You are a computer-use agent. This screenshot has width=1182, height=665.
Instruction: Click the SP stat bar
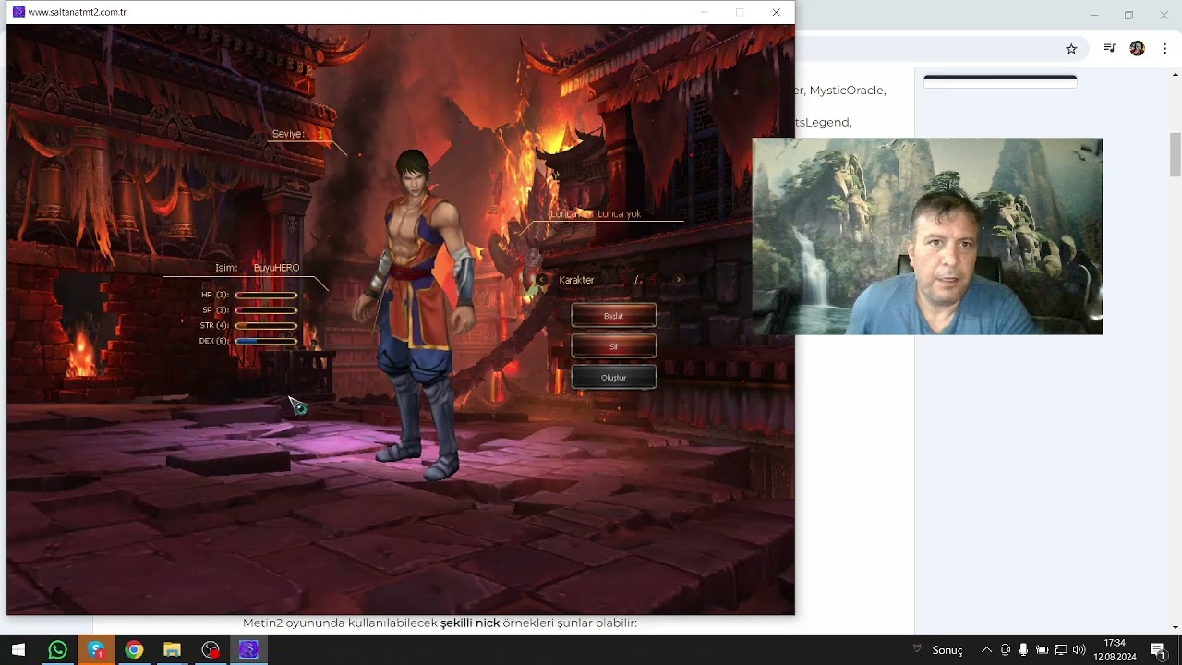click(x=266, y=310)
